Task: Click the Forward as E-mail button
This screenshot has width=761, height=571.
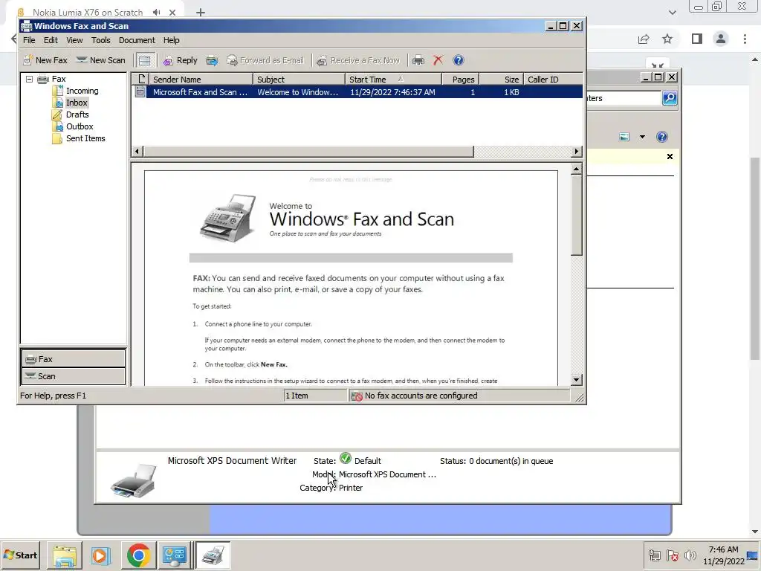Action: (x=265, y=60)
